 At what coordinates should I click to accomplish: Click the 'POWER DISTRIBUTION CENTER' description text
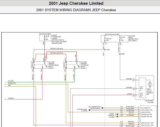coord(59,39)
